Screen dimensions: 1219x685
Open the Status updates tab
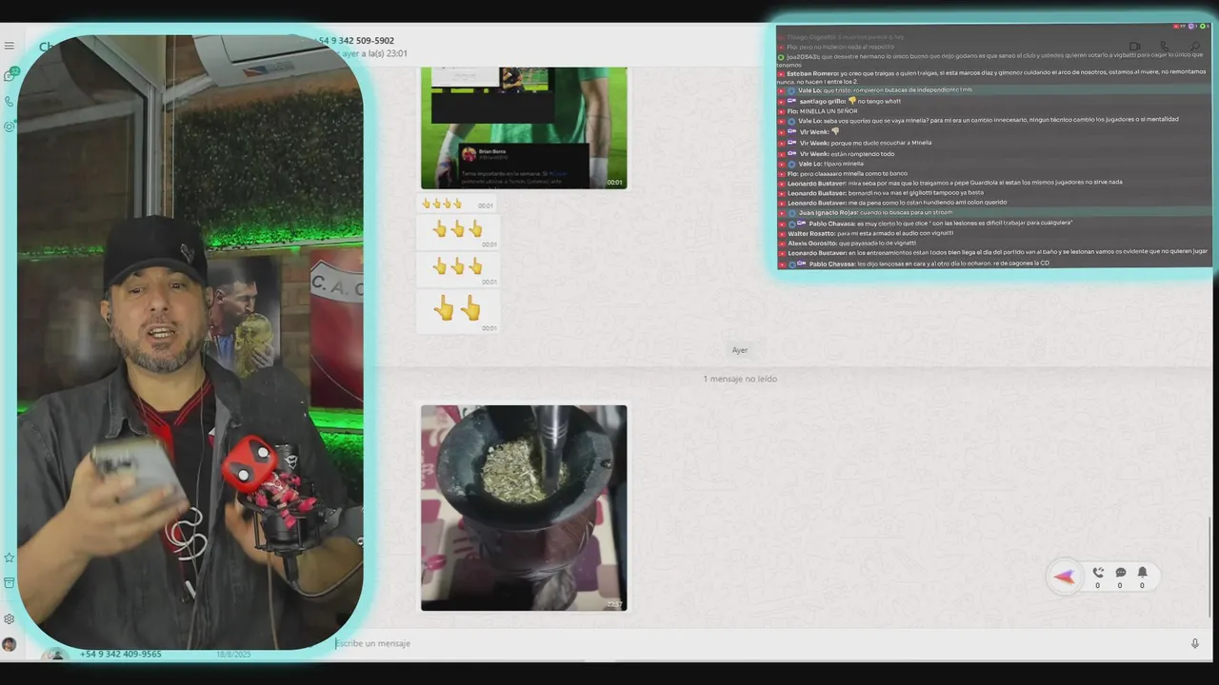point(10,127)
